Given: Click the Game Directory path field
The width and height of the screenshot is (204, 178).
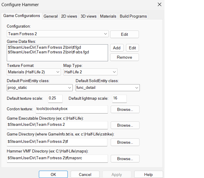Looking at the screenshot, I should pos(57,142).
